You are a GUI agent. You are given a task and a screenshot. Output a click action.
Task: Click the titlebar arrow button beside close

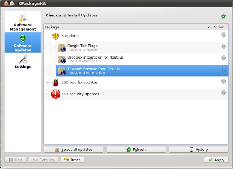coord(12,3)
